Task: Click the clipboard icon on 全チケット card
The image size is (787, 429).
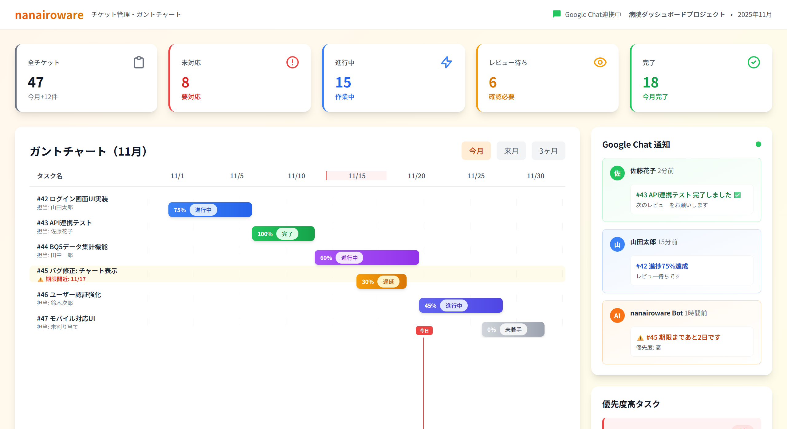Action: pos(139,62)
